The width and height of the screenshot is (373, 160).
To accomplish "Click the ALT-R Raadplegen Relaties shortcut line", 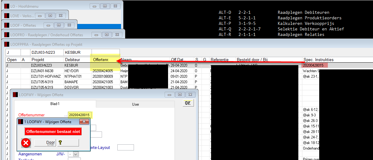I will [x=271, y=35].
